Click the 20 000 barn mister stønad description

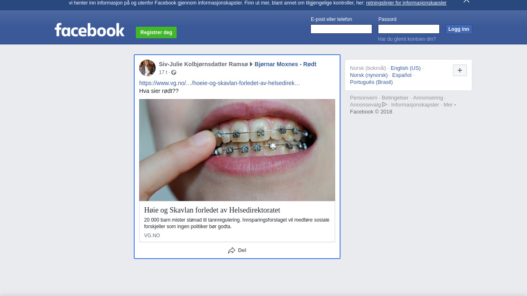coord(237,223)
